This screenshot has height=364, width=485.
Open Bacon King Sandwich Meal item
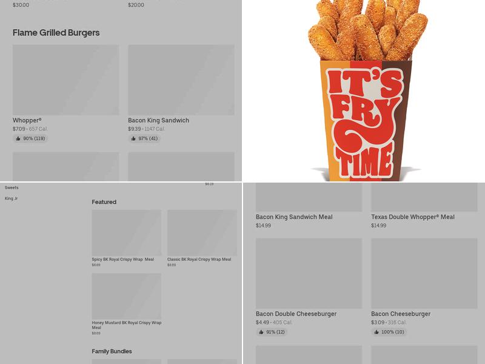coord(294,217)
